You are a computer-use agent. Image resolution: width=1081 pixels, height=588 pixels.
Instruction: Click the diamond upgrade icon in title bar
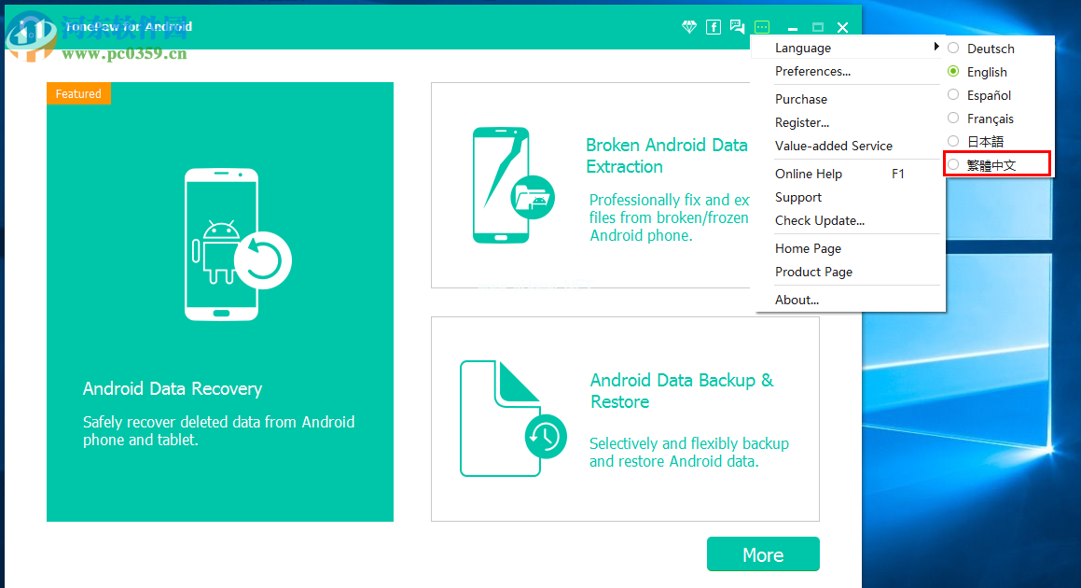(x=688, y=27)
